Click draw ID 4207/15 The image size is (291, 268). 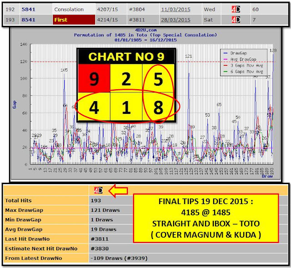107,9
